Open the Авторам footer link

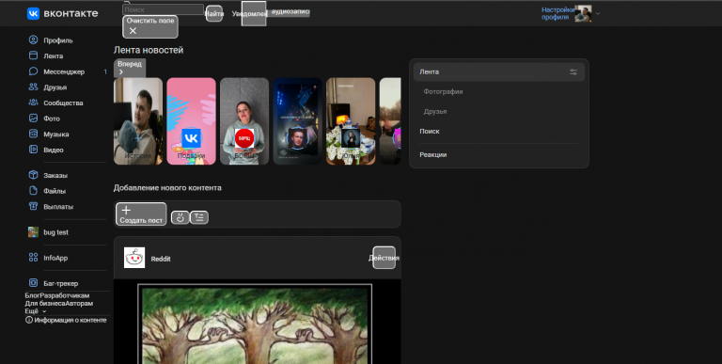tap(79, 303)
